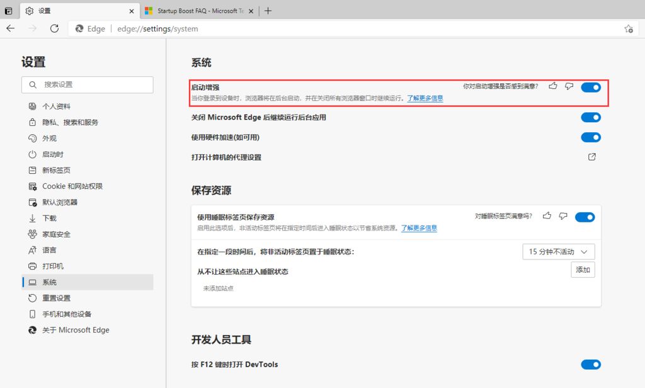Click the back navigation arrow
645x388 pixels.
(11, 28)
